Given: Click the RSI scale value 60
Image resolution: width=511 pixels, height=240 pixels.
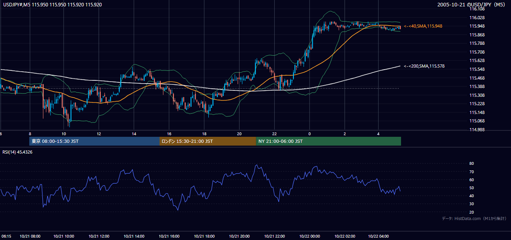Looking at the screenshot, I should pyautogui.click(x=471, y=180).
